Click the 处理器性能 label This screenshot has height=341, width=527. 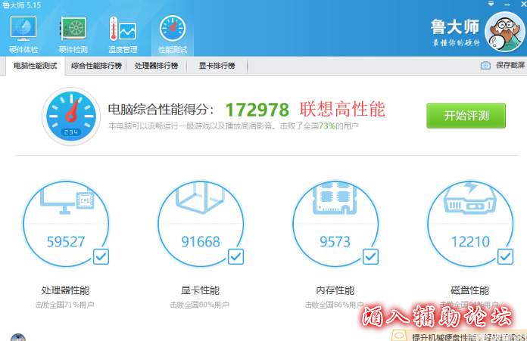coord(66,290)
